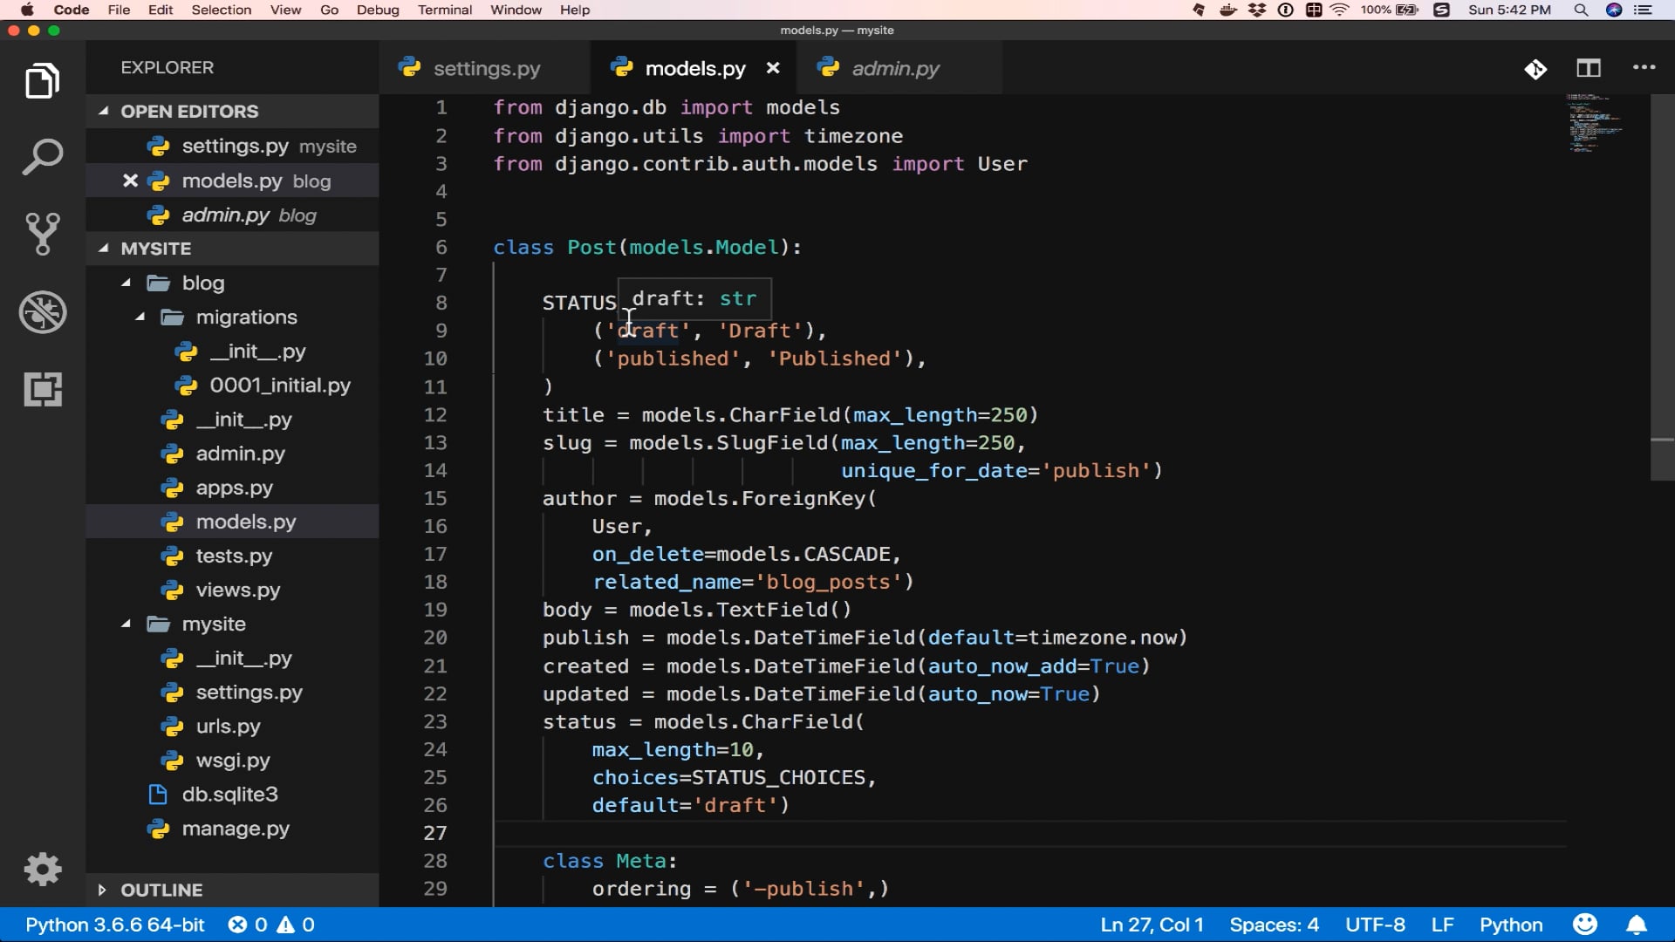Open notifications bell in status bar

pos(1637,925)
